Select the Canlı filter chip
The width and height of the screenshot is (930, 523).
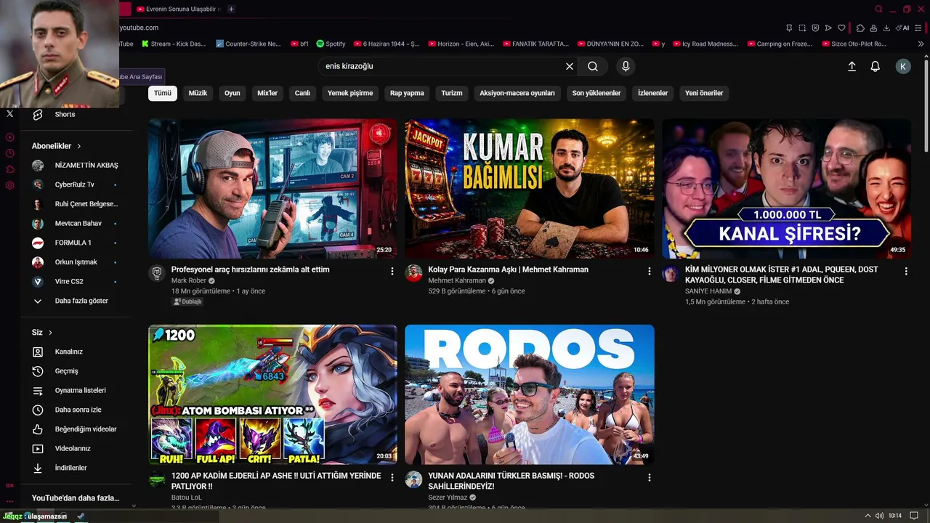pyautogui.click(x=302, y=93)
